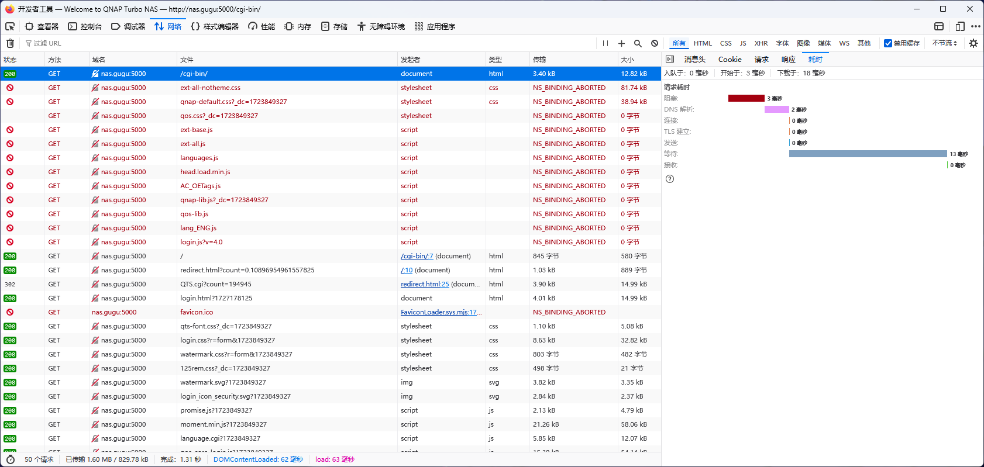Click the 302 status on QTS.cgi row

[x=10, y=284]
